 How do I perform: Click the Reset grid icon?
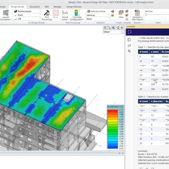tap(56, 13)
